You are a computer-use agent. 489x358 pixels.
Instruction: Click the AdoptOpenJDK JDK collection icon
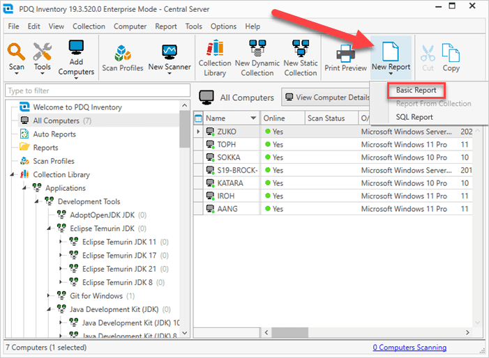coord(61,215)
